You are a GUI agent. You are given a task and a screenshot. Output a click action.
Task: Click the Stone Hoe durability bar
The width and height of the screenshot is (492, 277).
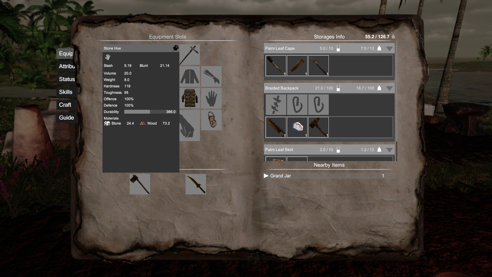(x=150, y=112)
